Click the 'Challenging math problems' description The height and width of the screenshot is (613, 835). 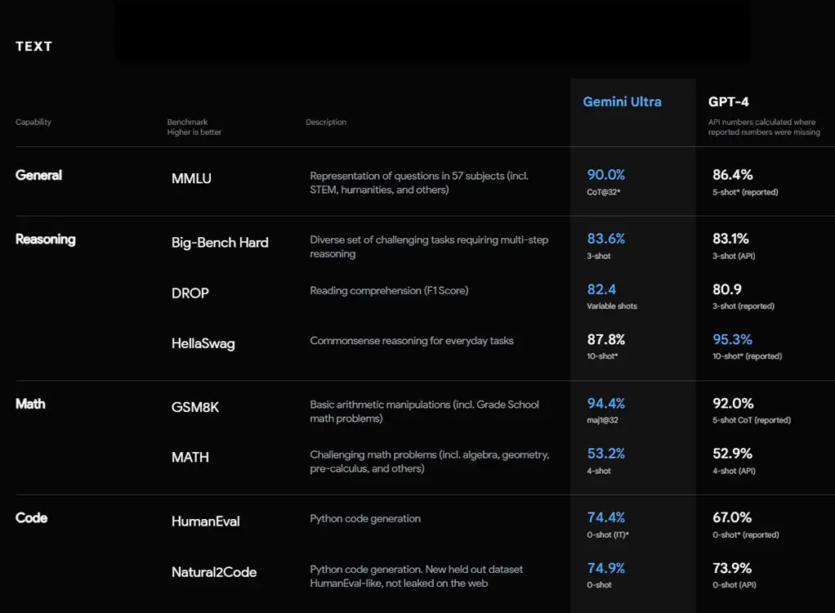430,462
